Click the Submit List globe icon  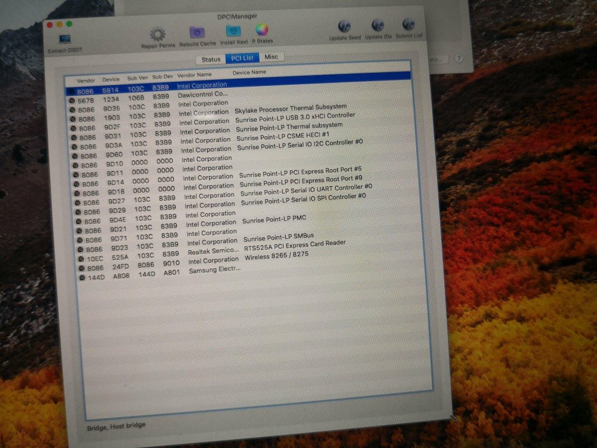(408, 24)
